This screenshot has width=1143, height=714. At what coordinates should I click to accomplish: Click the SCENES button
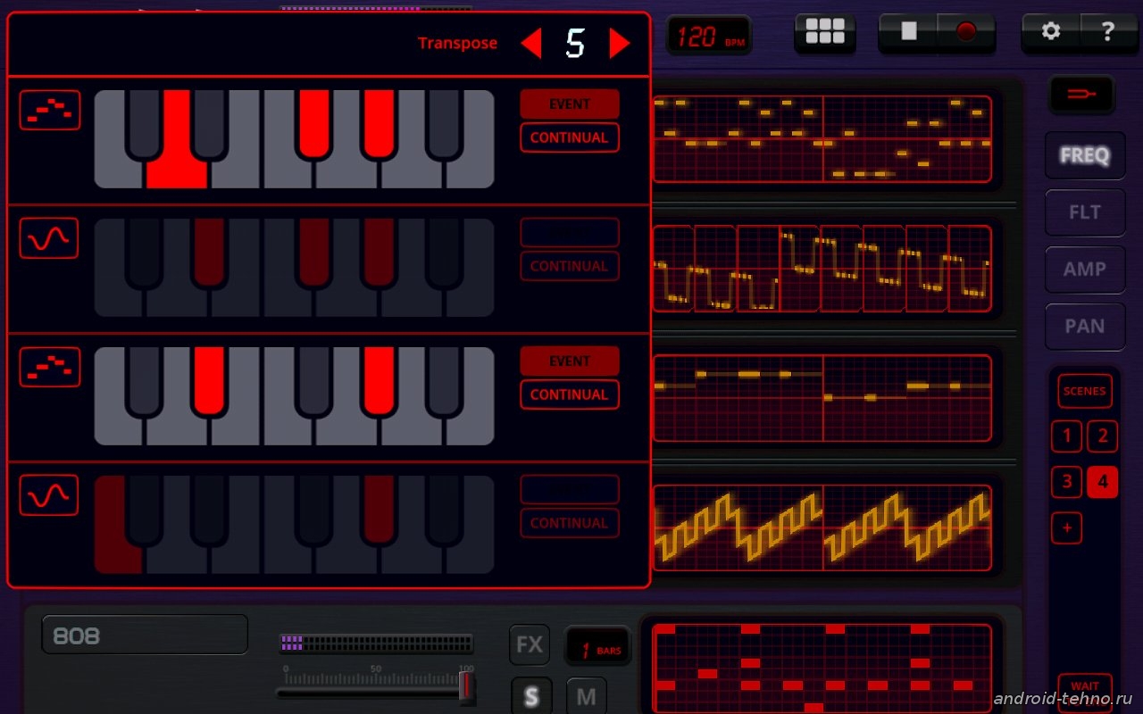pyautogui.click(x=1084, y=391)
